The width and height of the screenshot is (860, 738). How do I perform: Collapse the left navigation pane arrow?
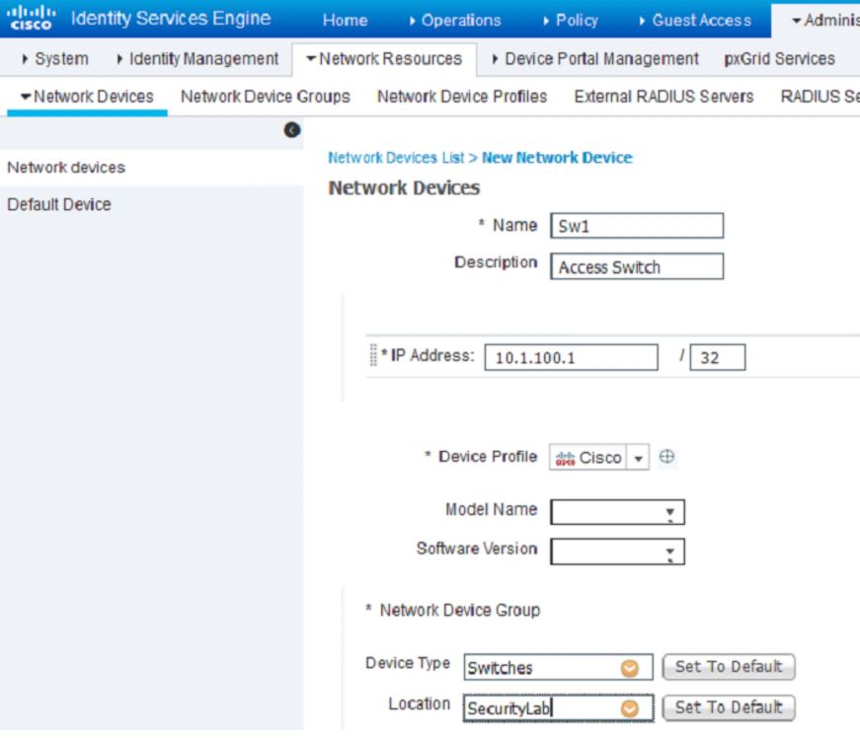(x=292, y=130)
